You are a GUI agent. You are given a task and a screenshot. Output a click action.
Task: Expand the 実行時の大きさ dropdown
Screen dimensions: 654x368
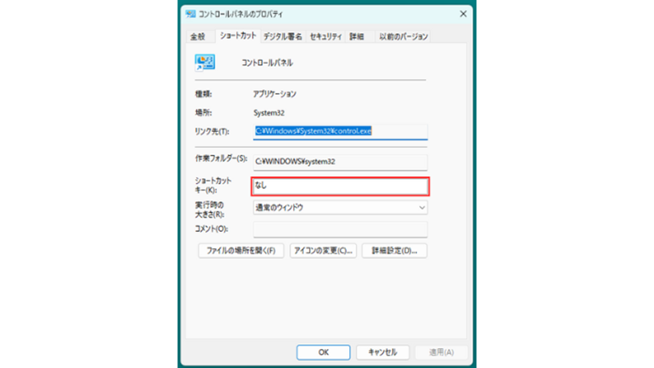[340, 207]
